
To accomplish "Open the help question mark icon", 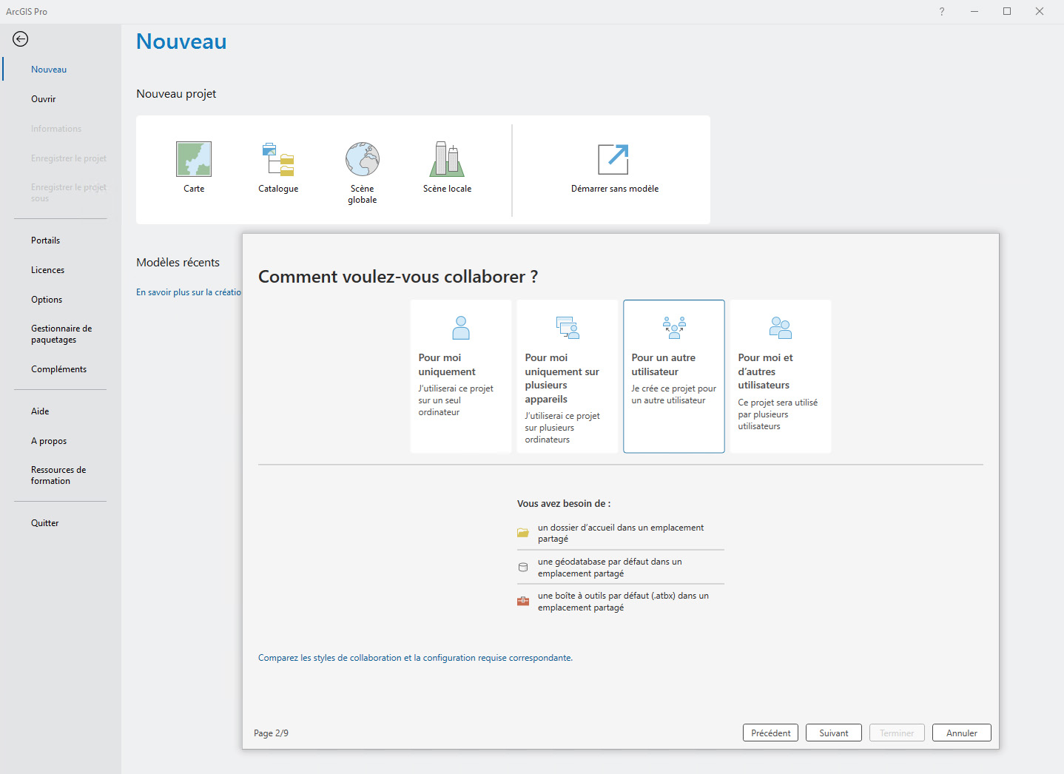I will tap(941, 12).
